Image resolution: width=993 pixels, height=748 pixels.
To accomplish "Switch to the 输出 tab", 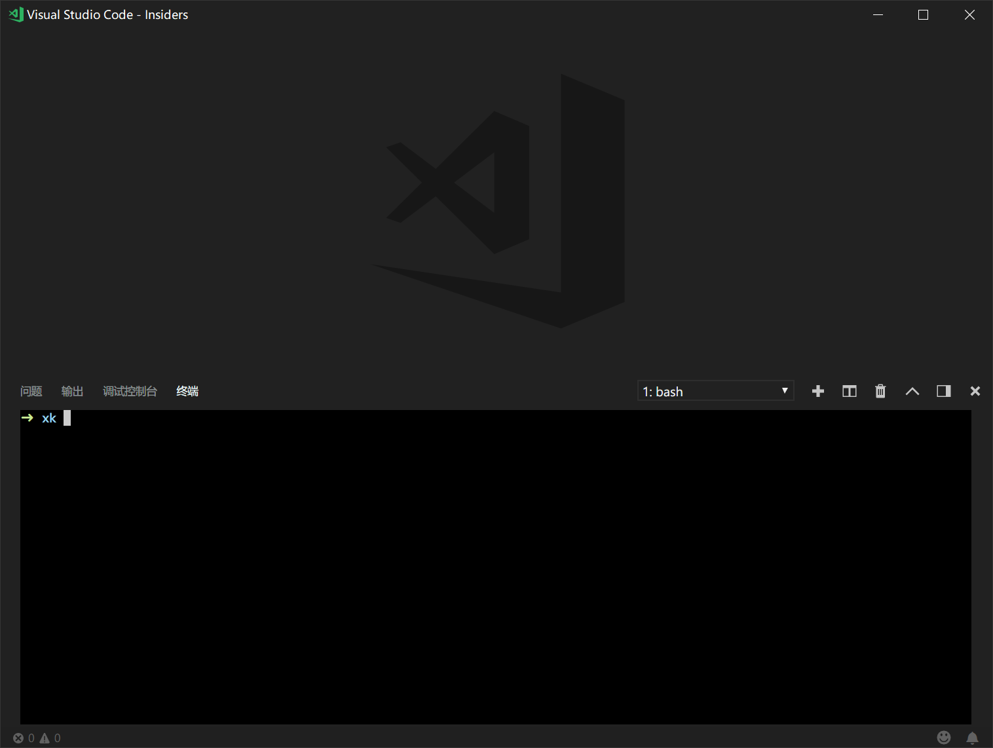I will 72,390.
